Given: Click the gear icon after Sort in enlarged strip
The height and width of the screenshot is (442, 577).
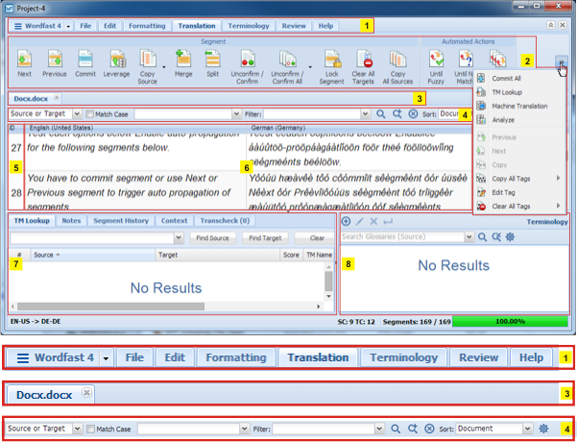Looking at the screenshot, I should pos(543,429).
